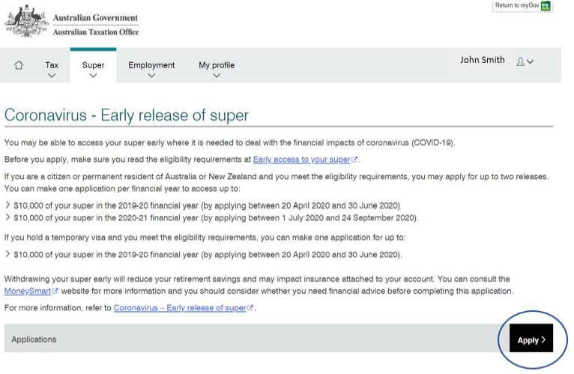The width and height of the screenshot is (574, 374).
Task: Click external-link icon after Early access link
Action: point(354,160)
